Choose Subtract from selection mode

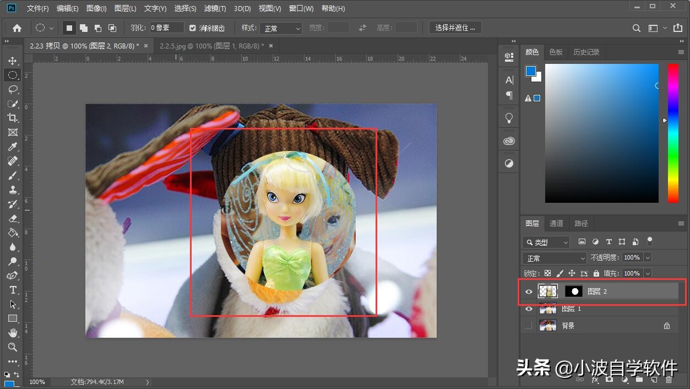point(98,28)
